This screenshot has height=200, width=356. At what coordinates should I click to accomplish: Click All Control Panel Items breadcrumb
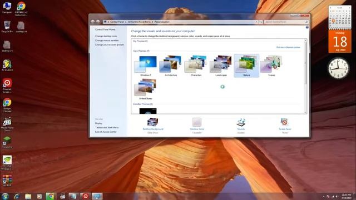click(139, 22)
